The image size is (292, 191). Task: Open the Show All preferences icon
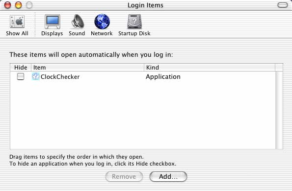point(17,22)
